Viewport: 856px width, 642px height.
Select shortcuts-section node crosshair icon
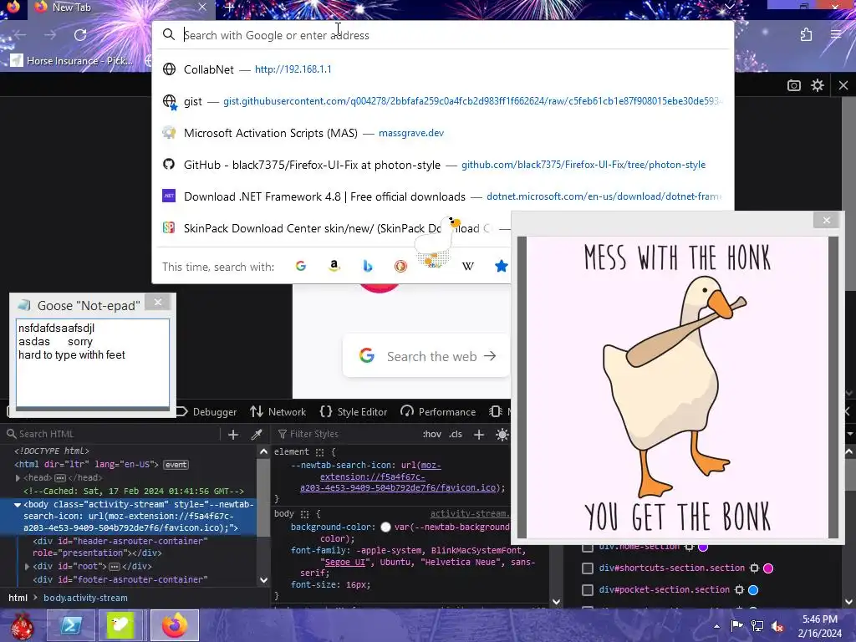[x=755, y=568]
